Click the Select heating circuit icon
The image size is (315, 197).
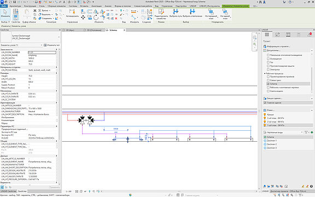[x=192, y=13]
